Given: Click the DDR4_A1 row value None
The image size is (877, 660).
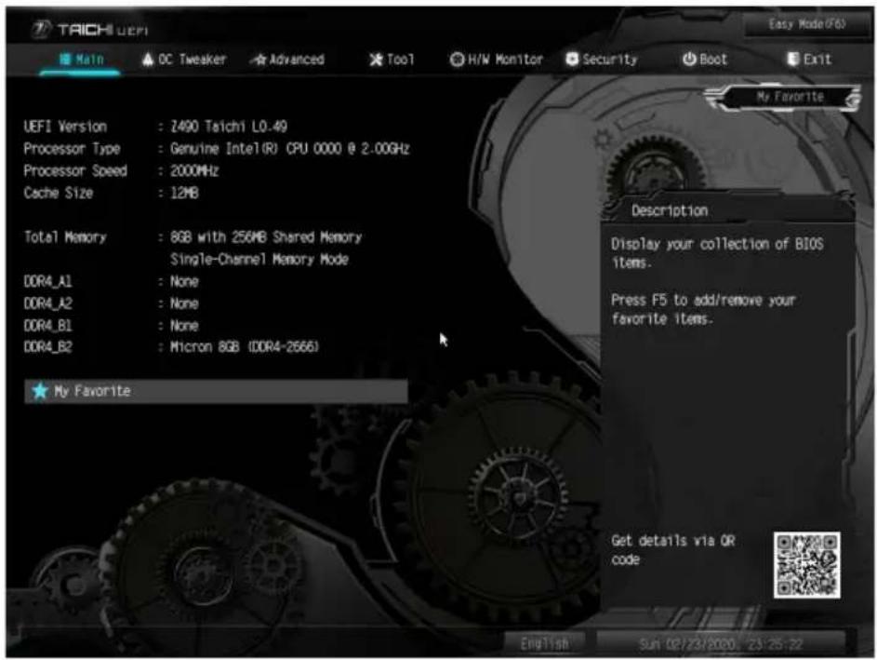Looking at the screenshot, I should pyautogui.click(x=184, y=281).
